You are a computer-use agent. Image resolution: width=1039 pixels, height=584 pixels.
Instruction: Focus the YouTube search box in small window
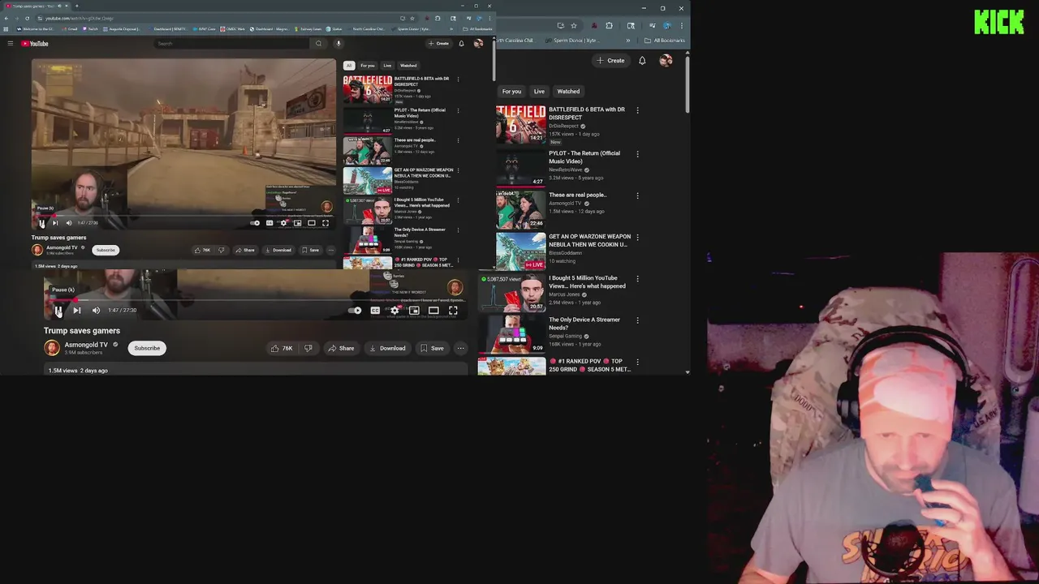point(231,43)
